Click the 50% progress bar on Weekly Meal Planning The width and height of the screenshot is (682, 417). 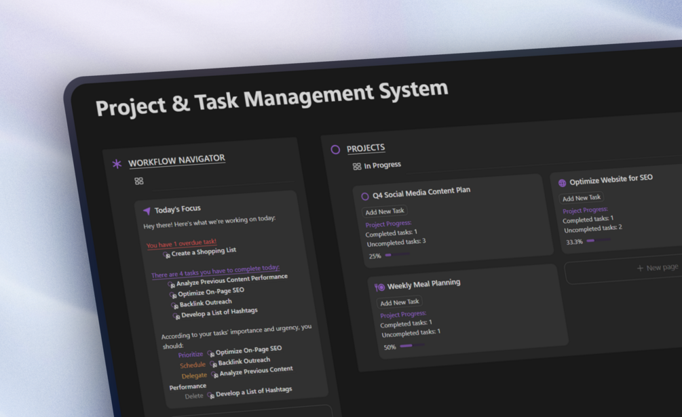click(x=412, y=345)
